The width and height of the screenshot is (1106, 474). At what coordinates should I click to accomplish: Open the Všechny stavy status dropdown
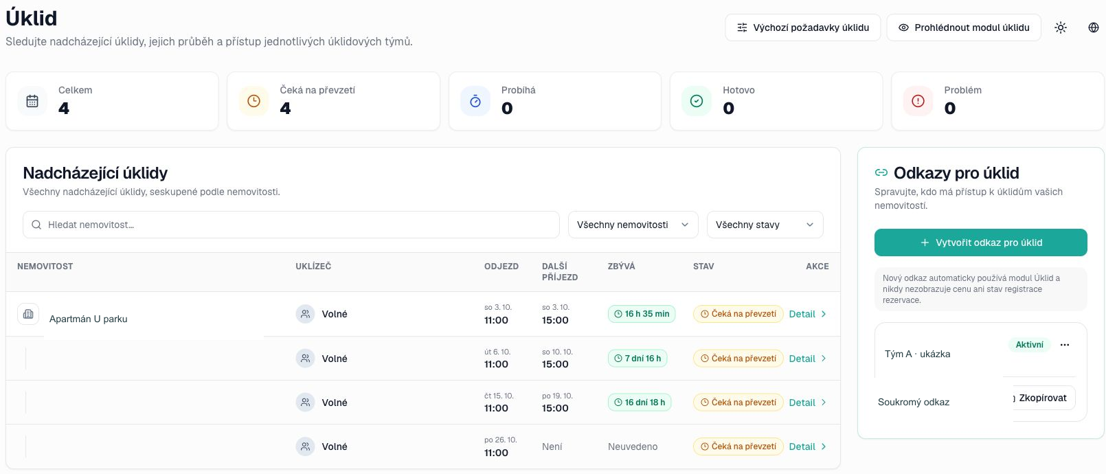(x=765, y=225)
